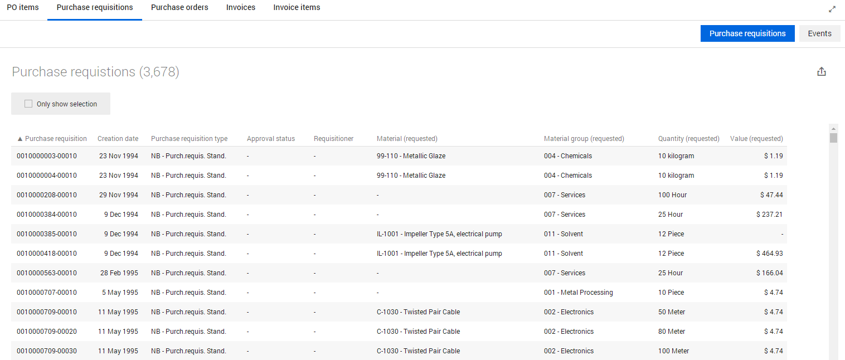The image size is (845, 360).
Task: Click the export/share icon
Action: pyautogui.click(x=821, y=72)
